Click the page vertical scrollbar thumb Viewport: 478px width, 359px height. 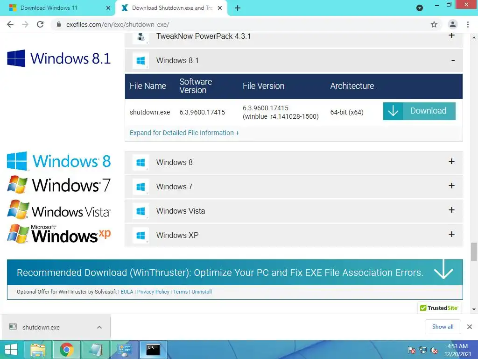(x=474, y=252)
